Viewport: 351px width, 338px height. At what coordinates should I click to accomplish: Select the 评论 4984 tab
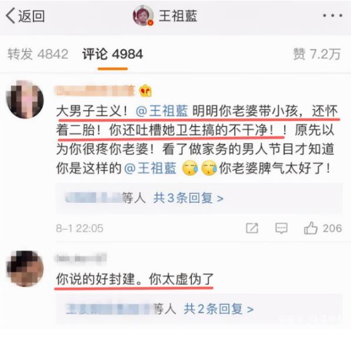113,54
